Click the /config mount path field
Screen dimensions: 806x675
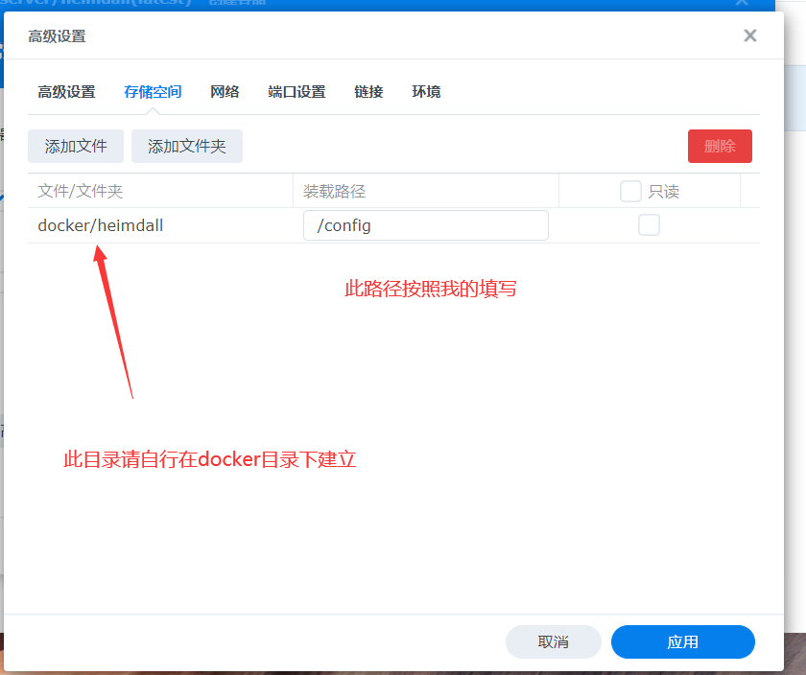pyautogui.click(x=426, y=225)
